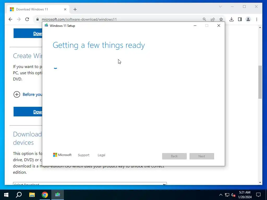This screenshot has height=200, width=267.
Task: Close the Download Windows 11 tab
Action: [65, 9]
